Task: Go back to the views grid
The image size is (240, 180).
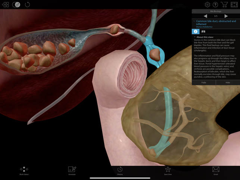Action: (6, 4)
